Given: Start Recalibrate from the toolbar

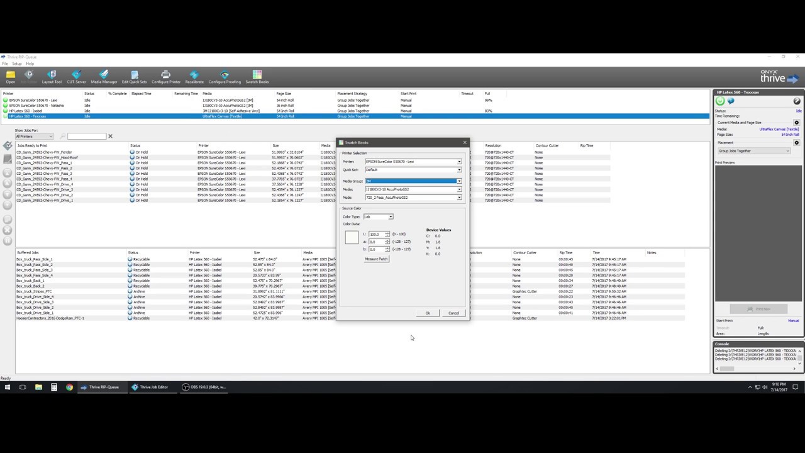Looking at the screenshot, I should coord(194,77).
